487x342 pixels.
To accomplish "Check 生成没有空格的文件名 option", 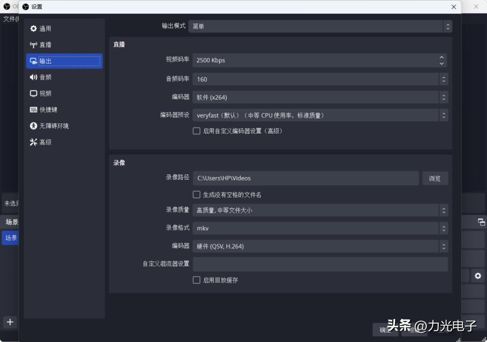I will pos(197,195).
